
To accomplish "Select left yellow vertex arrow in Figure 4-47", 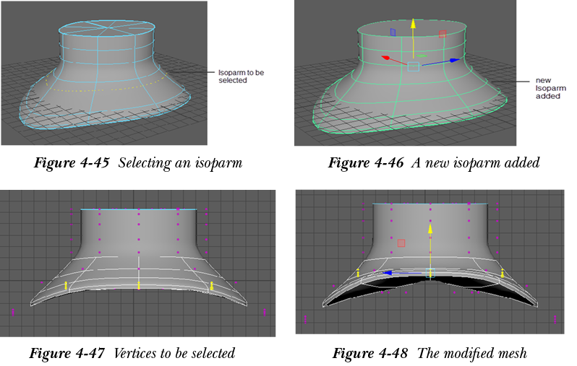I will tap(67, 286).
